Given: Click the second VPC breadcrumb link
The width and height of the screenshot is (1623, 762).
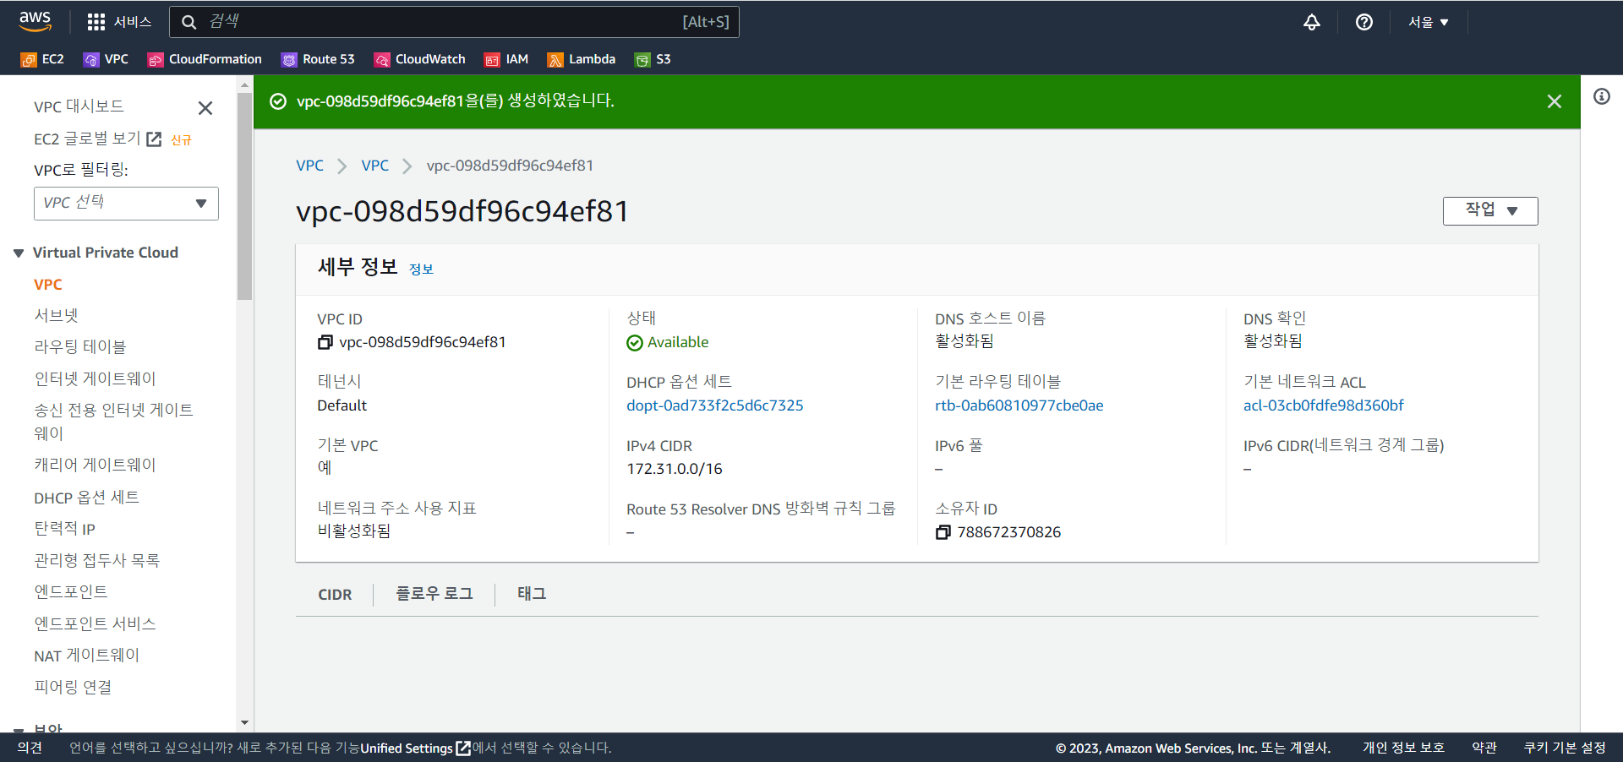Looking at the screenshot, I should (374, 166).
